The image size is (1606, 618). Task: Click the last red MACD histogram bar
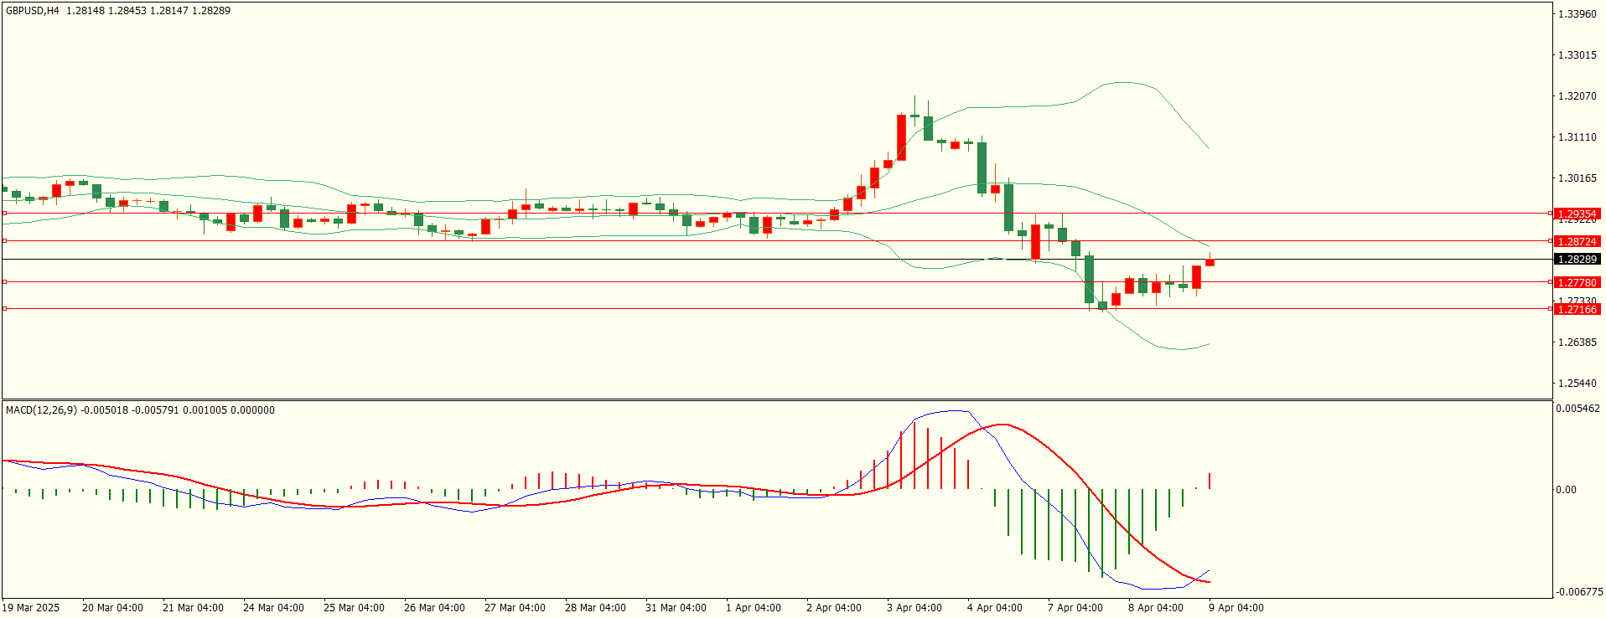point(1210,481)
